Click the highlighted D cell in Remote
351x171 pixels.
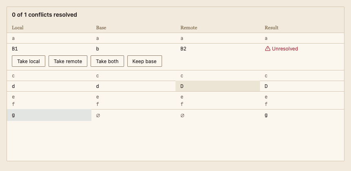(x=218, y=86)
